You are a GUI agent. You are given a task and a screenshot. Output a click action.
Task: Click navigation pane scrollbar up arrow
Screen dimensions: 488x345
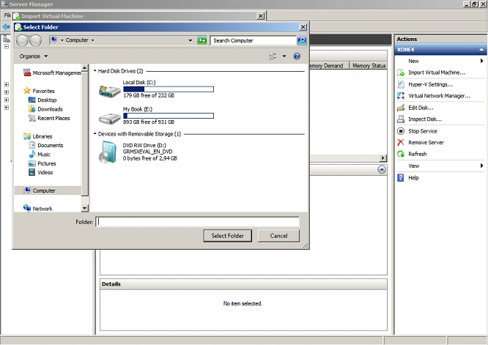click(84, 67)
